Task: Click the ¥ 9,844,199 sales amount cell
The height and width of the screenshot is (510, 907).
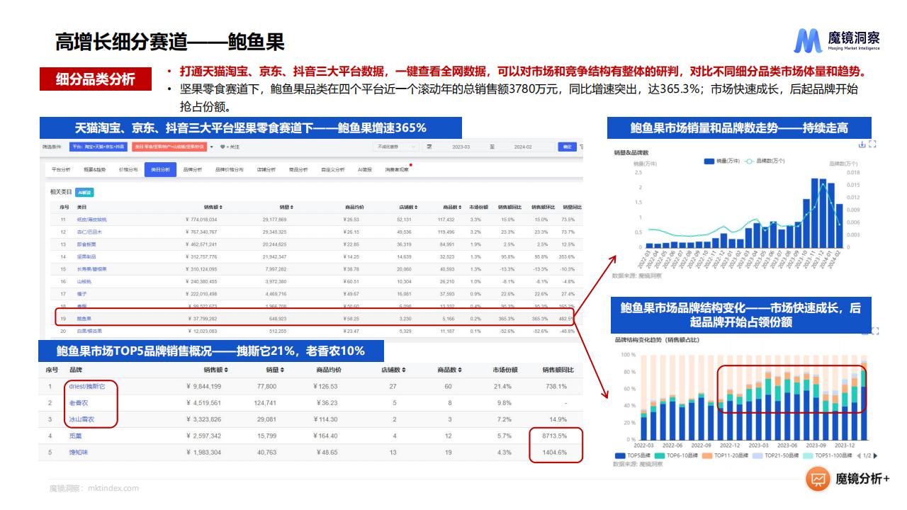Action: tap(203, 386)
